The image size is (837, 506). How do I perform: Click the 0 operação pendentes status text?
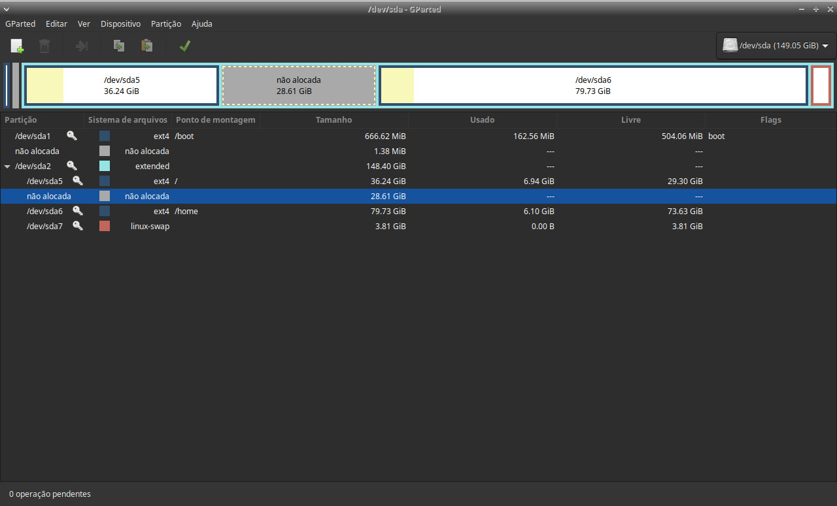(x=50, y=494)
